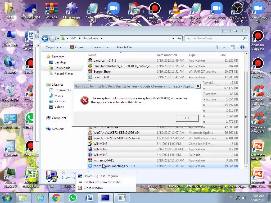Click the Explorer Forward navigation arrow

pos(52,38)
